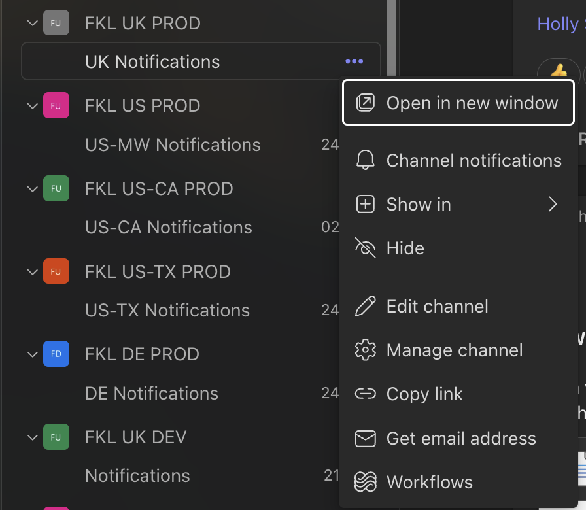Select Show in menu entry
The width and height of the screenshot is (586, 510).
click(458, 205)
